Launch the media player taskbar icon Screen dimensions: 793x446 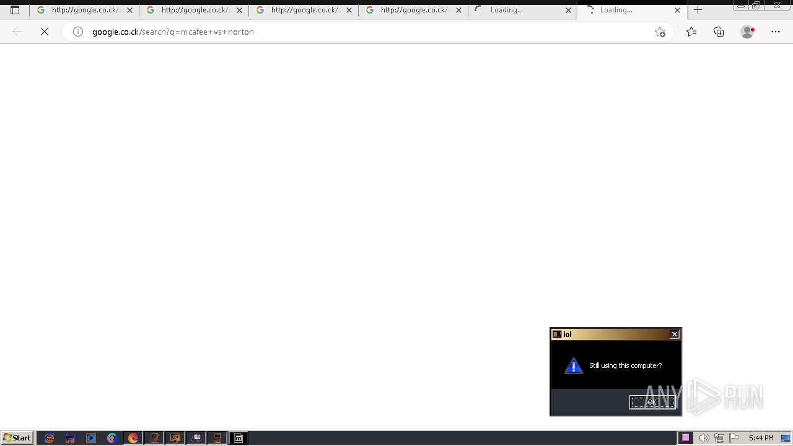(x=91, y=438)
